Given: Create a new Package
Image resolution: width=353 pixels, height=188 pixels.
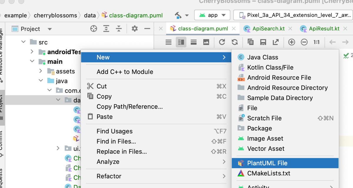Looking at the screenshot, I should (x=285, y=128).
